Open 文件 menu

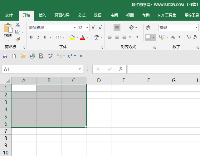pyautogui.click(x=9, y=15)
